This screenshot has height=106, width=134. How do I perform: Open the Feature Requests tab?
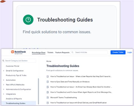[62, 53]
